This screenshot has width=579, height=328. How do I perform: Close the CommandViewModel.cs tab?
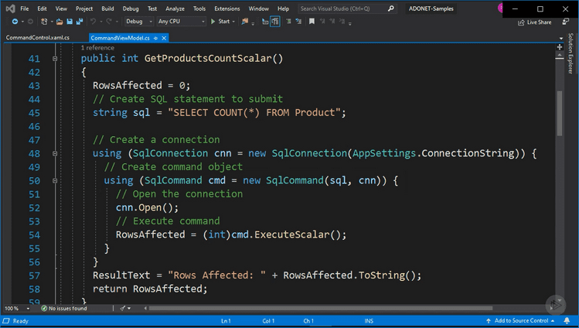164,38
